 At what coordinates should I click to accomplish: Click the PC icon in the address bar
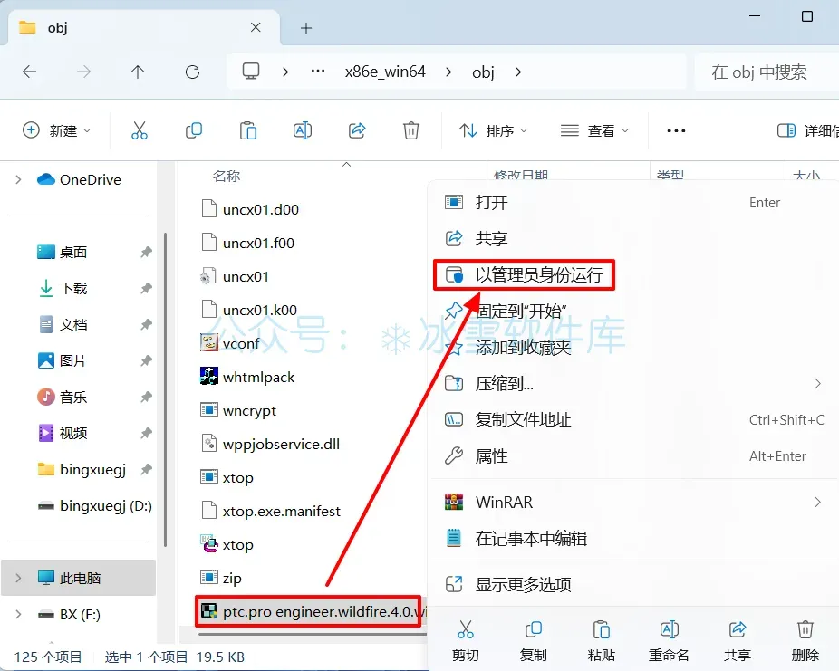pyautogui.click(x=251, y=72)
